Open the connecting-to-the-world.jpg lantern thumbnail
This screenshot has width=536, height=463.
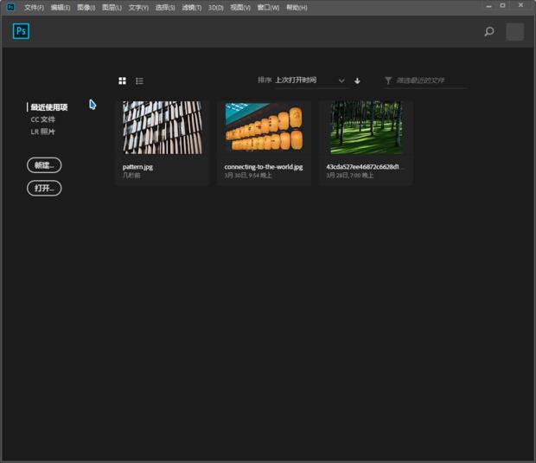click(x=264, y=128)
